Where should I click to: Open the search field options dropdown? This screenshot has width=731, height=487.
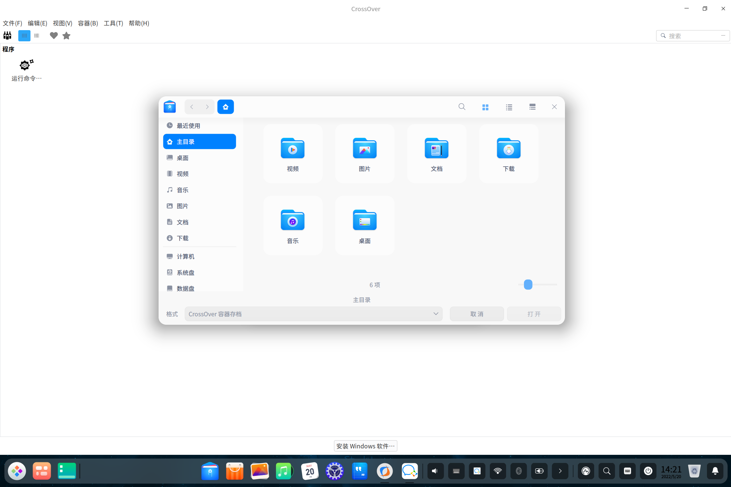[x=723, y=36]
